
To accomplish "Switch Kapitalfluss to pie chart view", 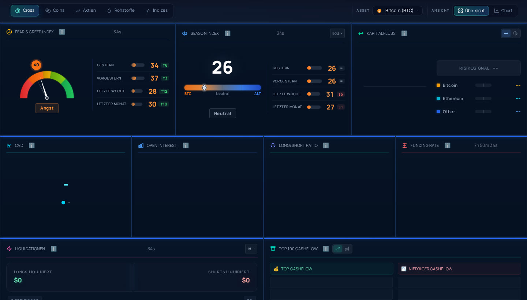I will click(x=515, y=33).
